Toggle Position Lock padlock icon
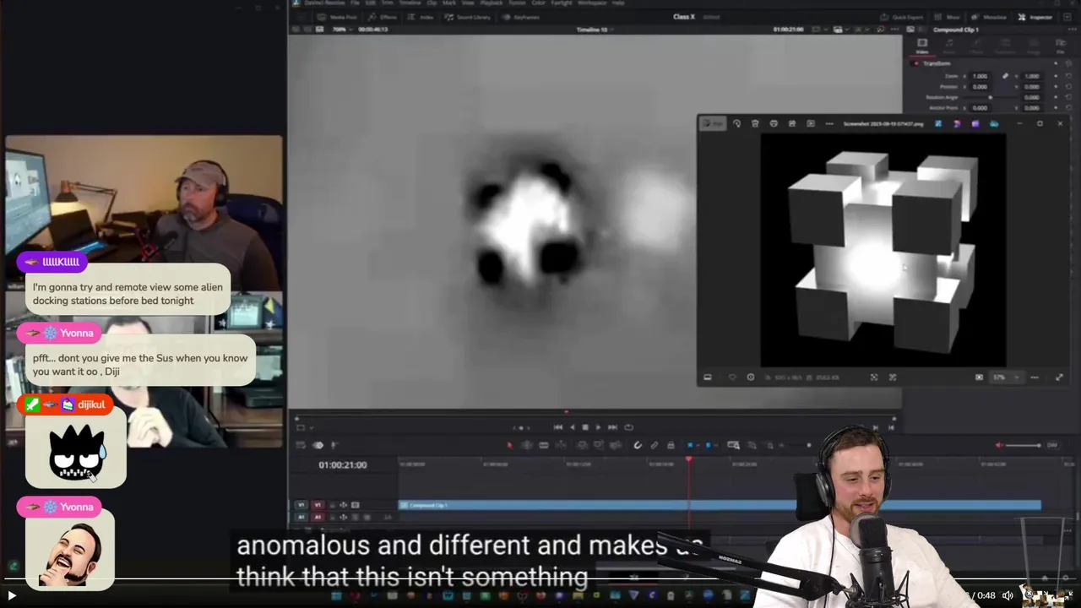 pyautogui.click(x=671, y=445)
